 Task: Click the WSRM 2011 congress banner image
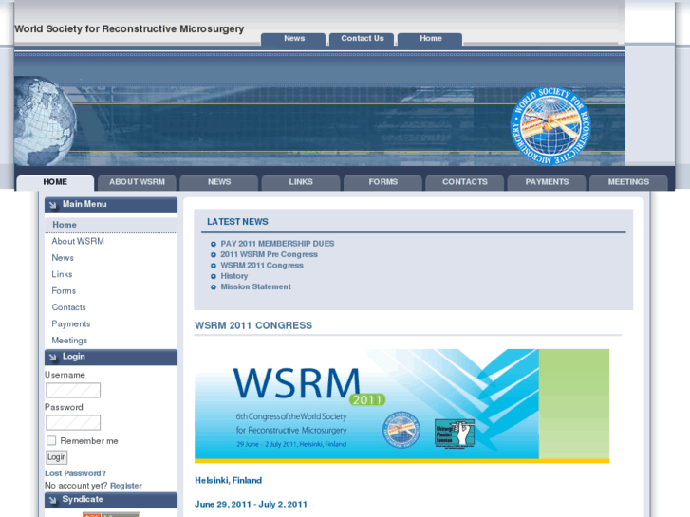point(401,406)
